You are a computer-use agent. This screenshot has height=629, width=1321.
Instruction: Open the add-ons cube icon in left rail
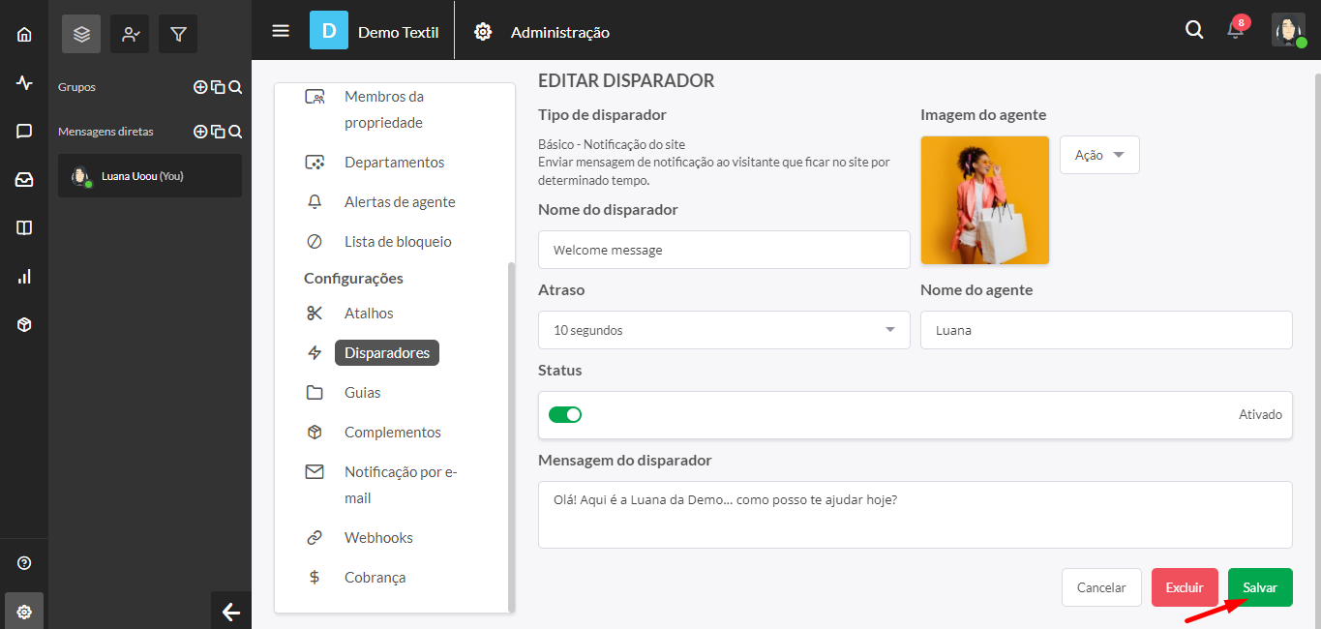coord(24,325)
